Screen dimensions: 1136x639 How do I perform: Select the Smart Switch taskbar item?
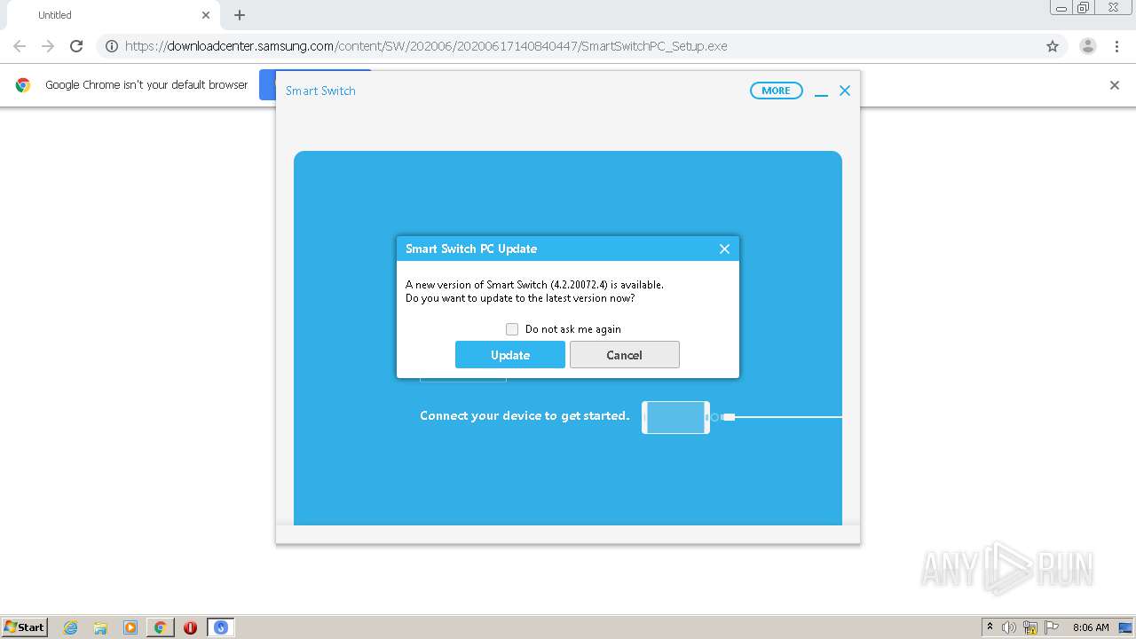(x=221, y=627)
